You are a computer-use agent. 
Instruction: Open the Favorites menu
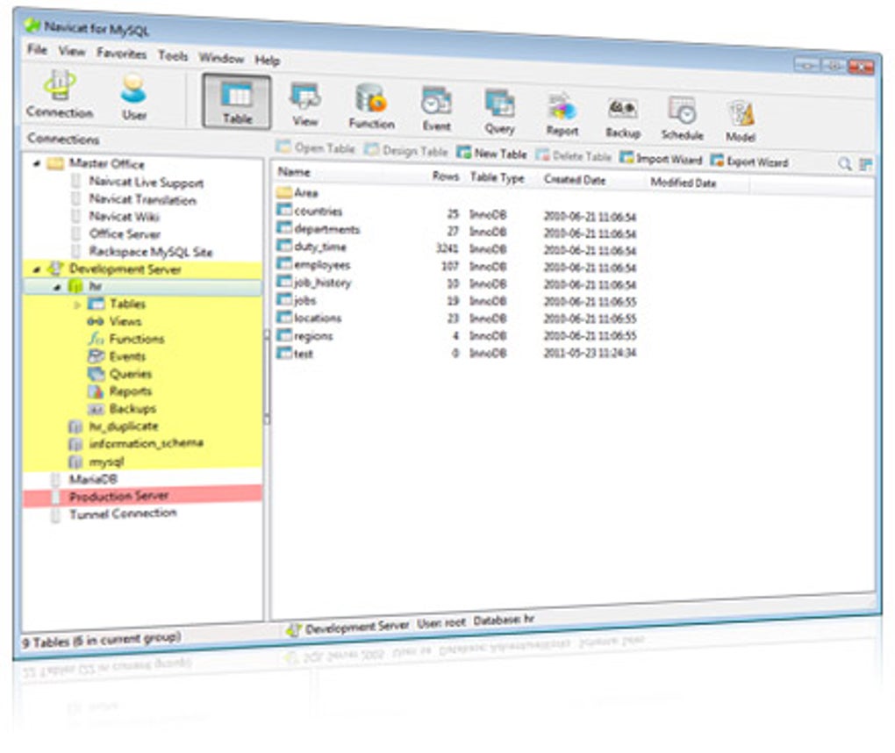point(121,53)
